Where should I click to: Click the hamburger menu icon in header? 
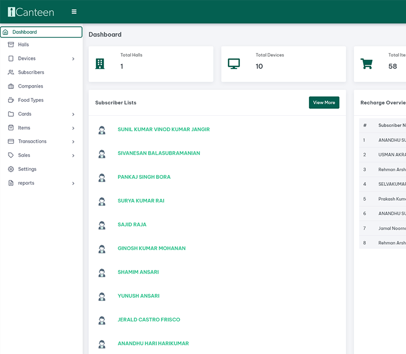pyautogui.click(x=74, y=12)
